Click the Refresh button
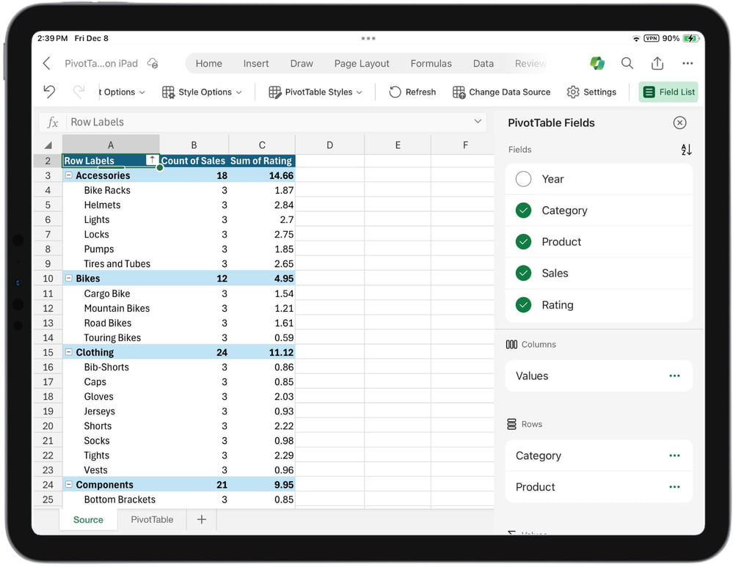 click(x=412, y=92)
